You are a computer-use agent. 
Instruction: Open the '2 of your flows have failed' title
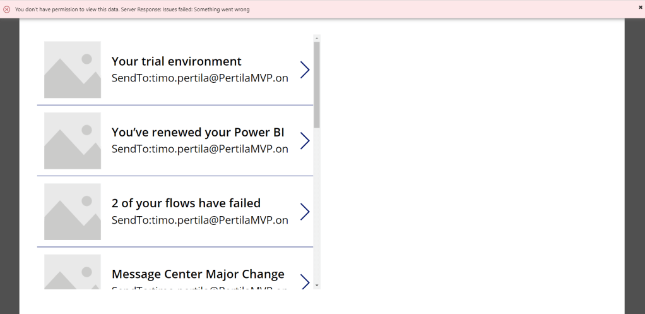[186, 203]
